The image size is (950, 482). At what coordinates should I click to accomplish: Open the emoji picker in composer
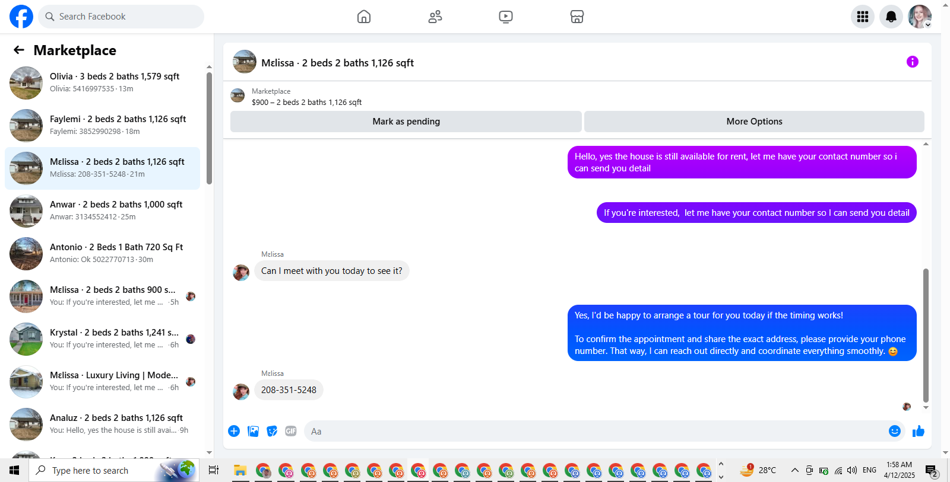(895, 431)
